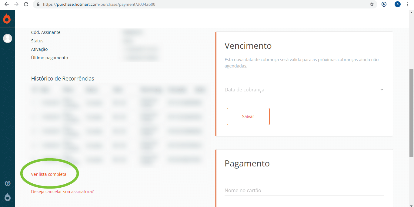Screen dimensions: 414x207
Task: Open the Chrome three-dot menu
Action: [408, 4]
